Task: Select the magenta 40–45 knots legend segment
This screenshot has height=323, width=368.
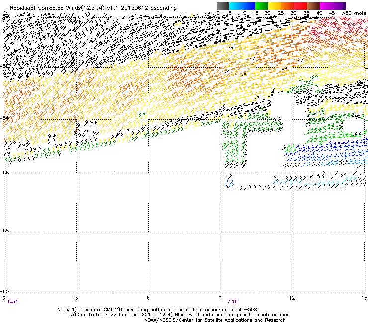Action: click(x=326, y=6)
